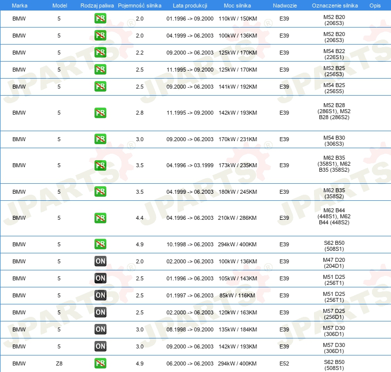Click the engine code M57 D25 (256D1)

point(334,314)
